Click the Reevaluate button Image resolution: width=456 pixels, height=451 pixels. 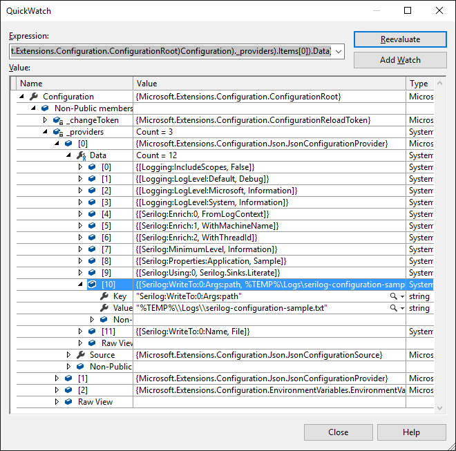(x=400, y=39)
